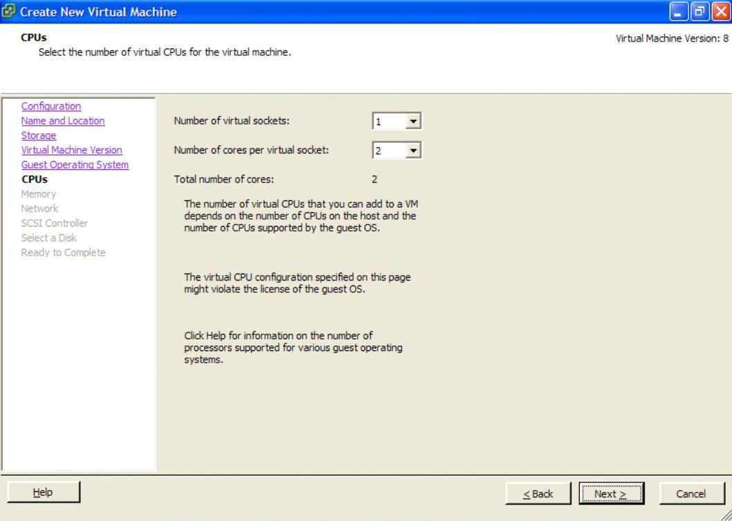Click the greyed Select a Disk step
732x521 pixels.
click(x=48, y=238)
